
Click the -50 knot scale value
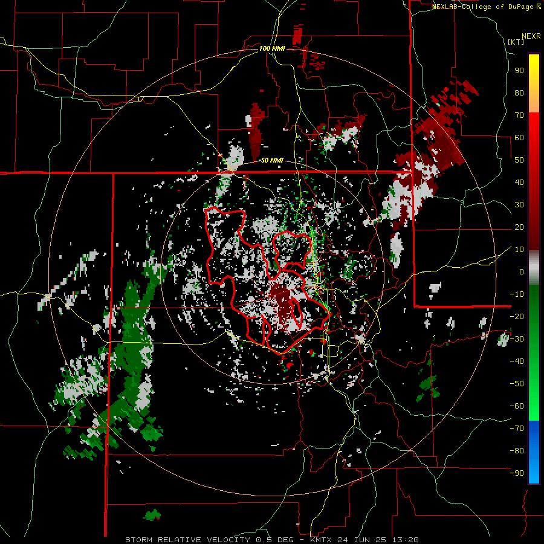(x=517, y=384)
